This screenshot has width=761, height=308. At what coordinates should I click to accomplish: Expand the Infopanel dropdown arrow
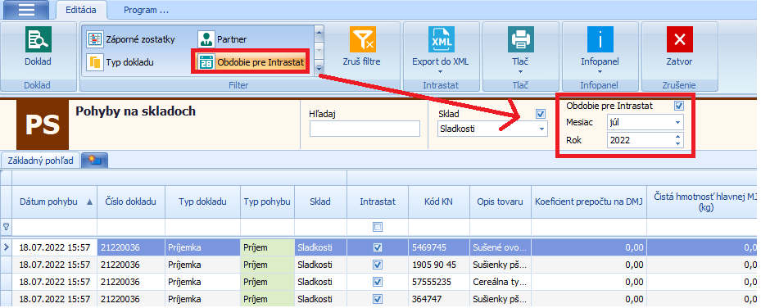coord(600,72)
